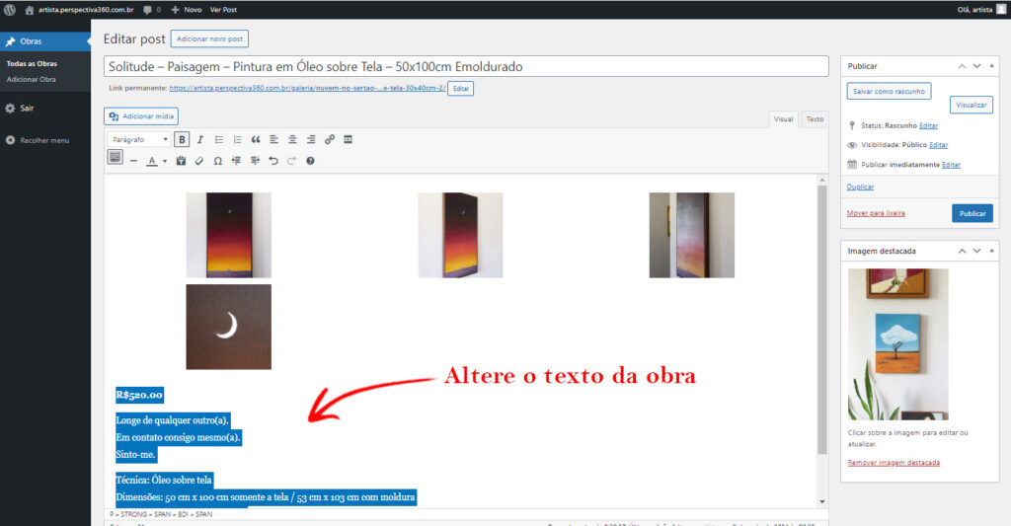Select Adicionar Obra submenu
Viewport: 1011px width, 526px height.
tap(31, 79)
